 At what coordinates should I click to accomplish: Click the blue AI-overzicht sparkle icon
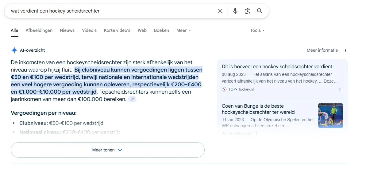point(14,50)
